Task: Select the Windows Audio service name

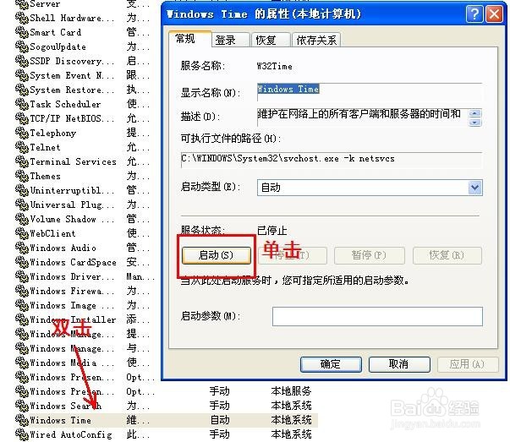Action: coord(63,248)
